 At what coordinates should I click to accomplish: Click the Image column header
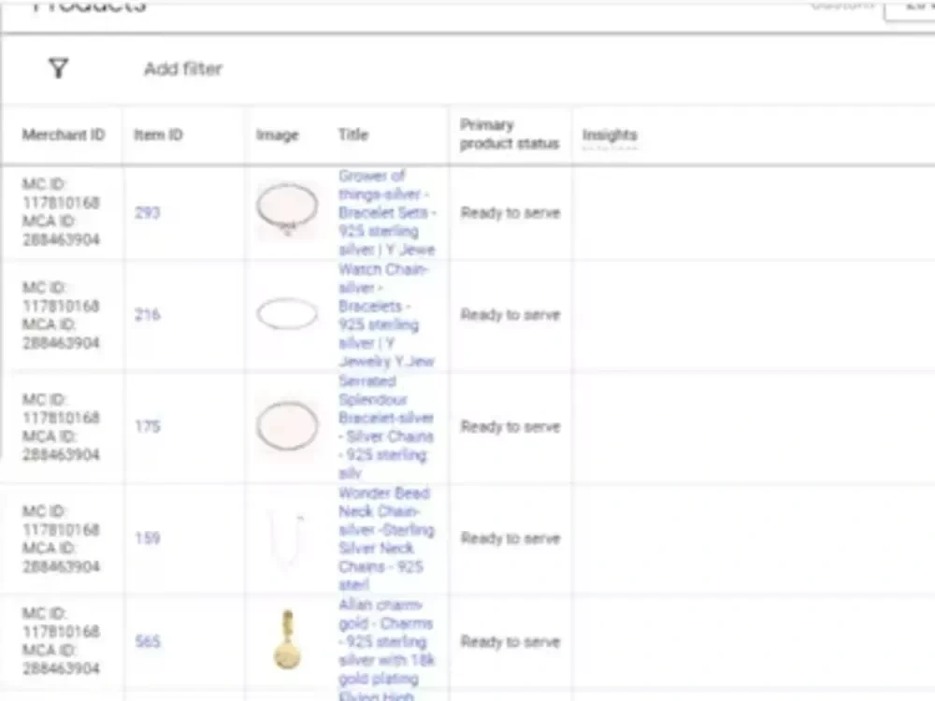(278, 136)
